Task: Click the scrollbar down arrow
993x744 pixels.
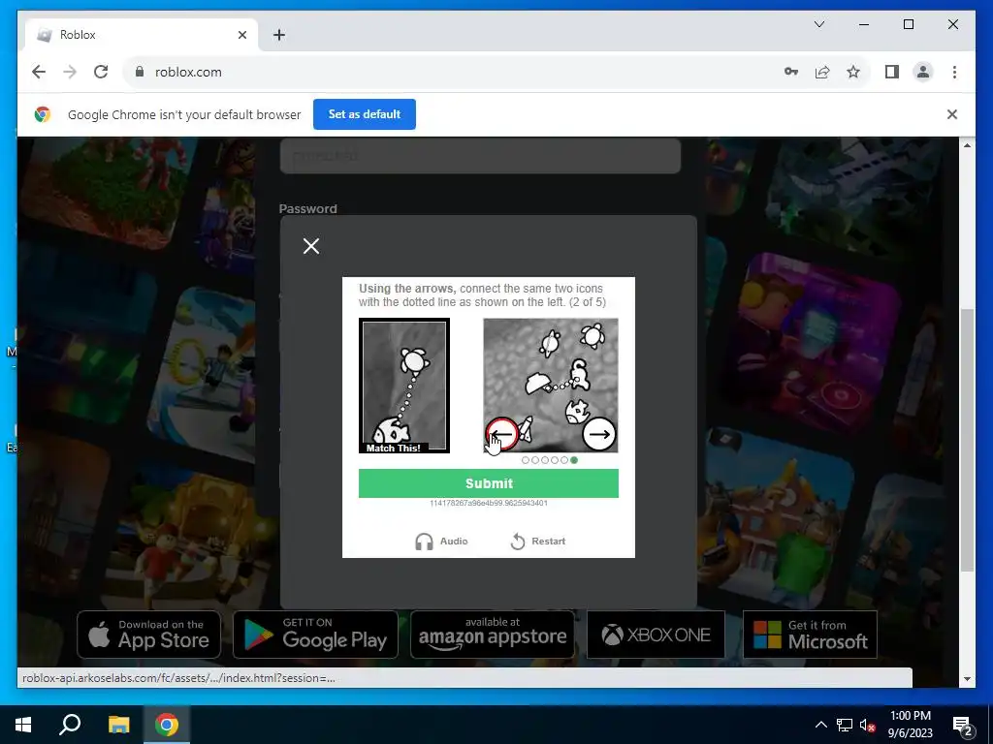Action: [x=967, y=679]
